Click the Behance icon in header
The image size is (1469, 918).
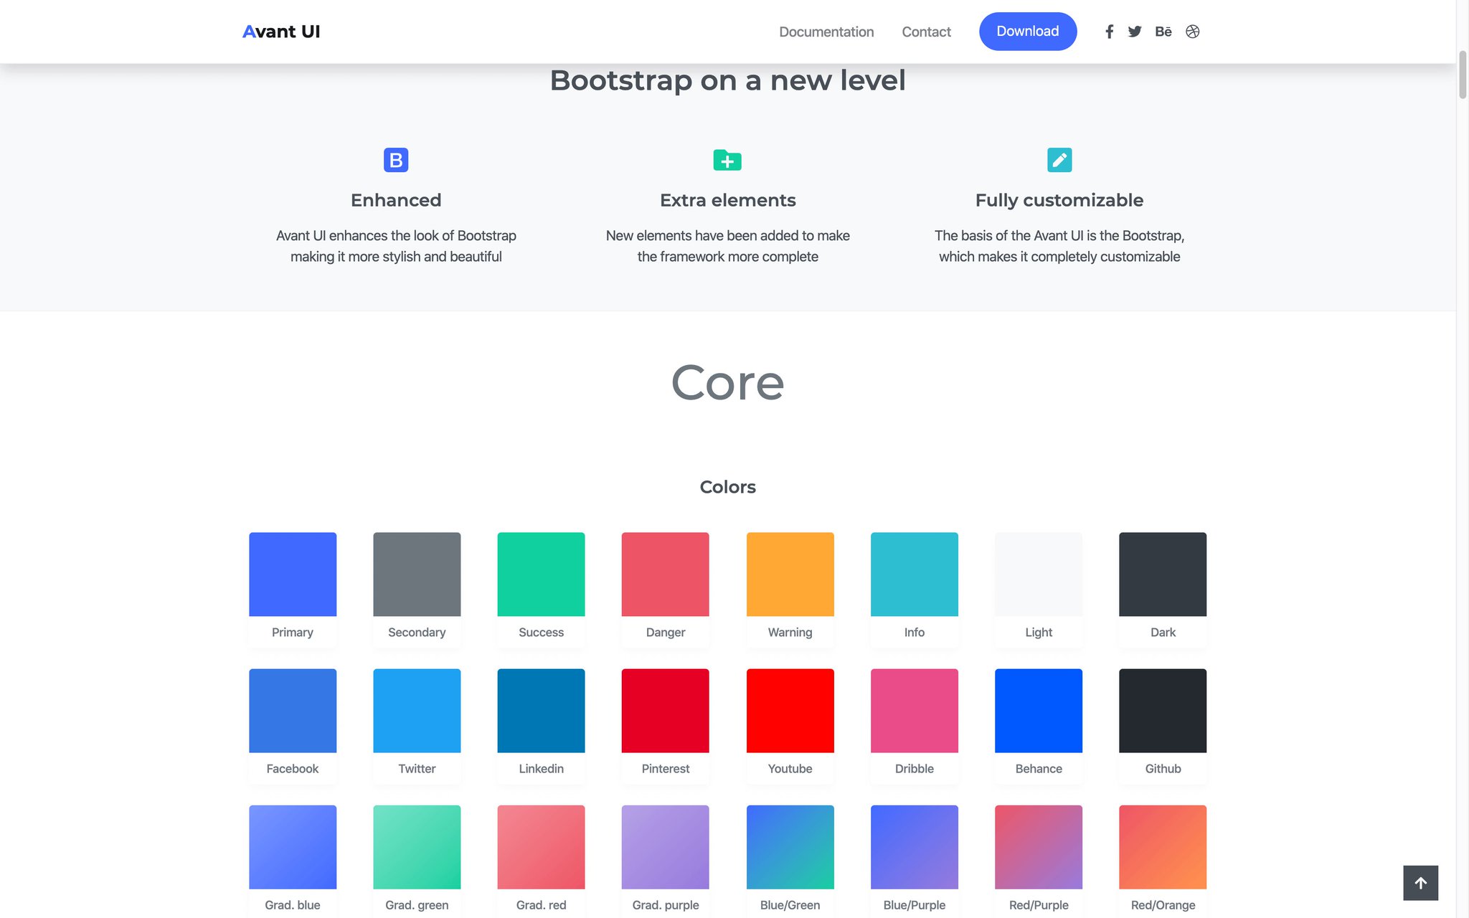point(1163,32)
